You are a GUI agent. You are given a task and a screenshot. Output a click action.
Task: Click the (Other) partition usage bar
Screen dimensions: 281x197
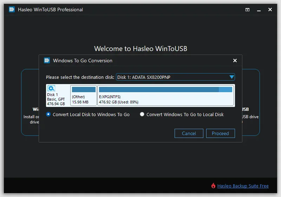84,90
